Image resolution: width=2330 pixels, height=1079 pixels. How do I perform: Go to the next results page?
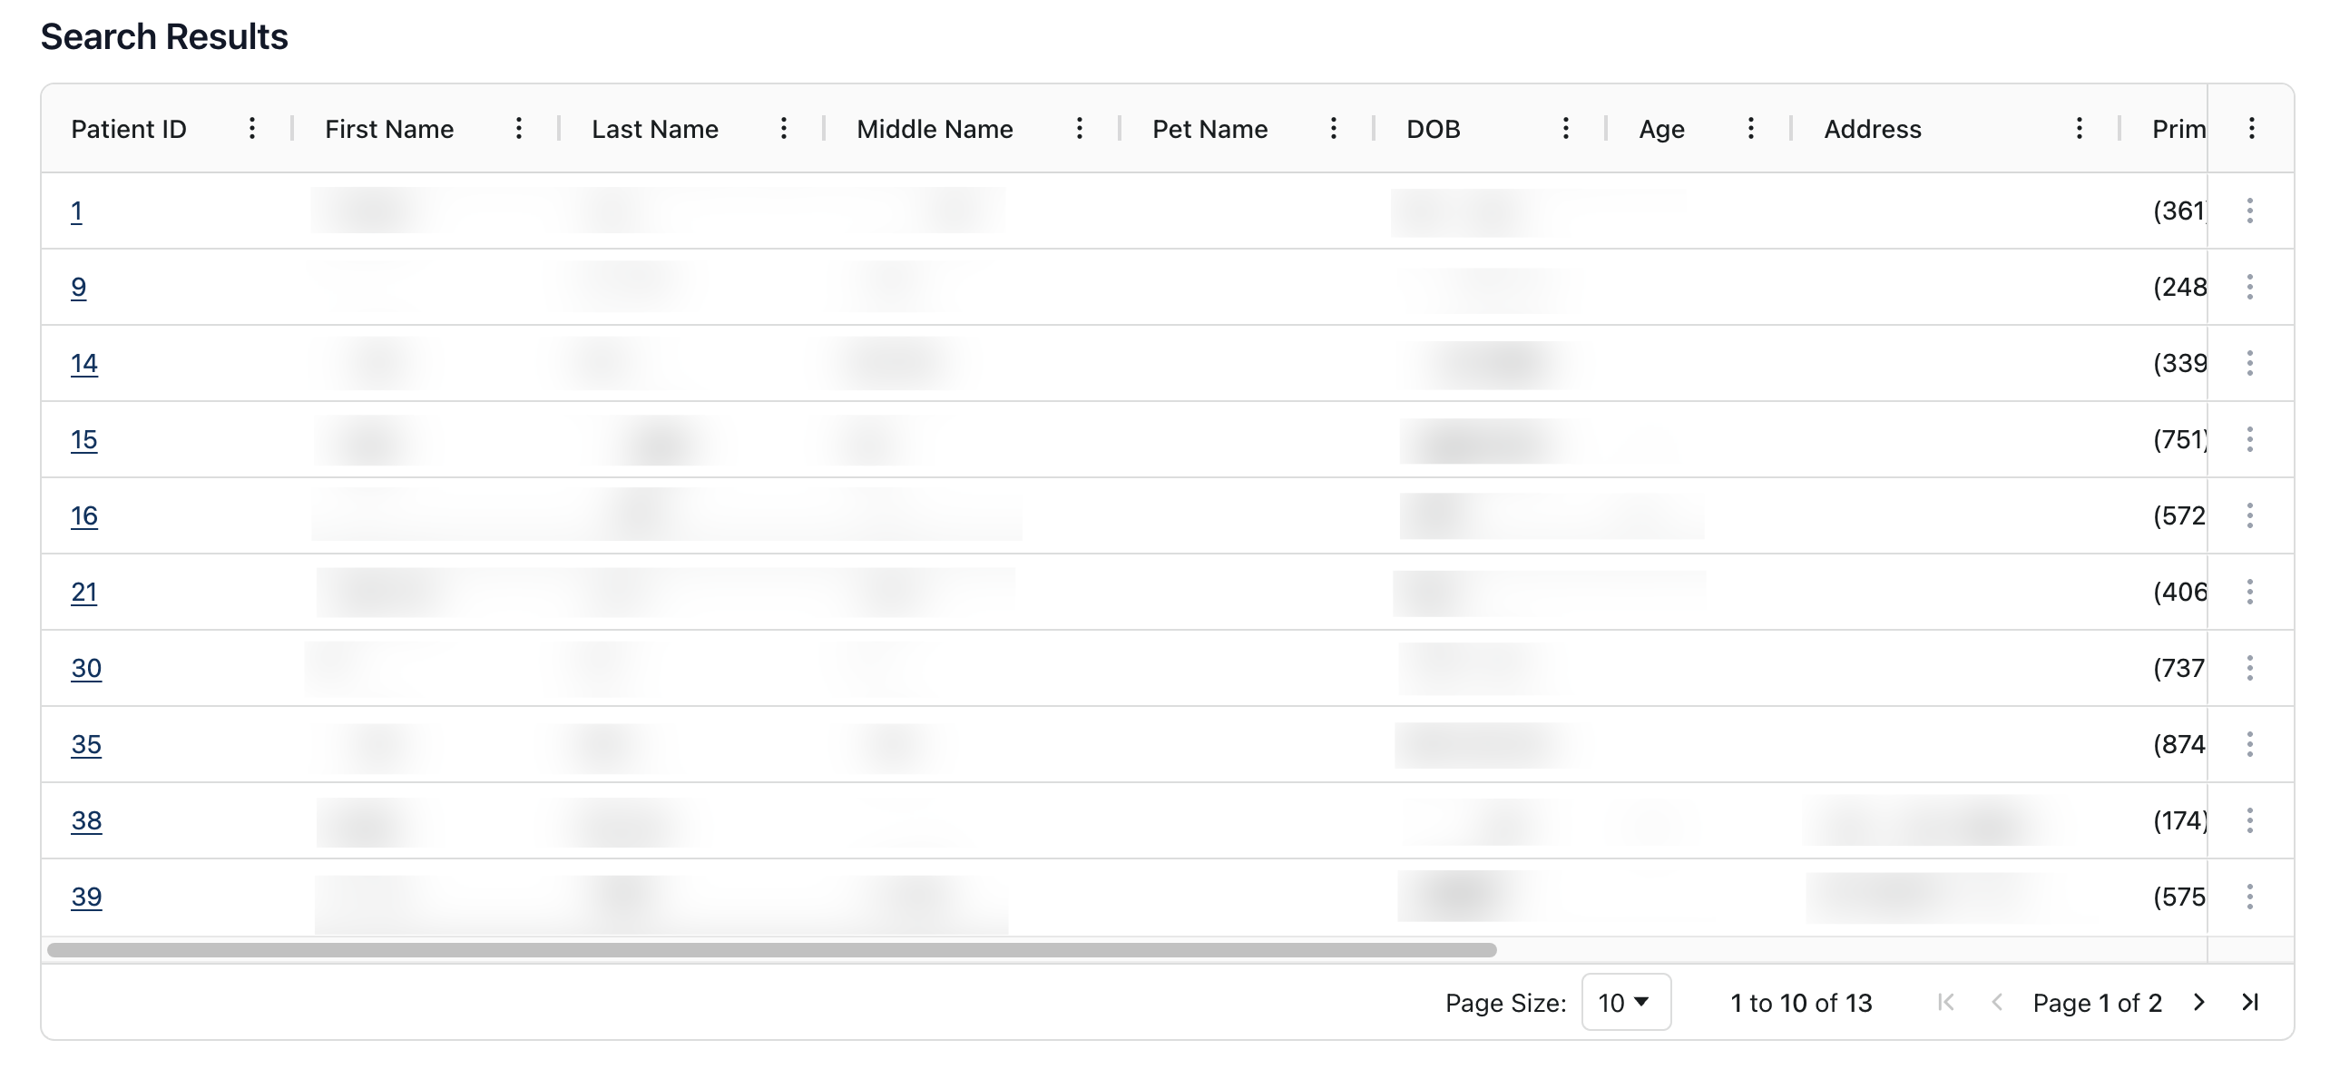click(2199, 1003)
